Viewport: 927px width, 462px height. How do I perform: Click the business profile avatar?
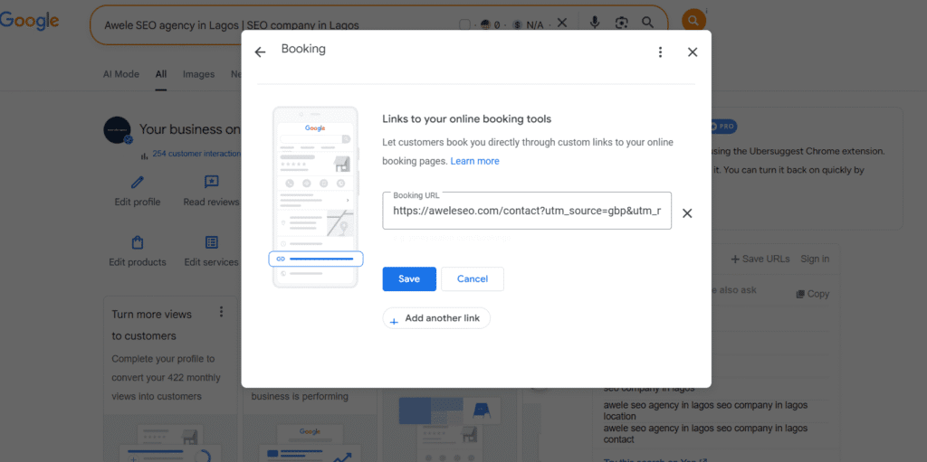pyautogui.click(x=117, y=130)
